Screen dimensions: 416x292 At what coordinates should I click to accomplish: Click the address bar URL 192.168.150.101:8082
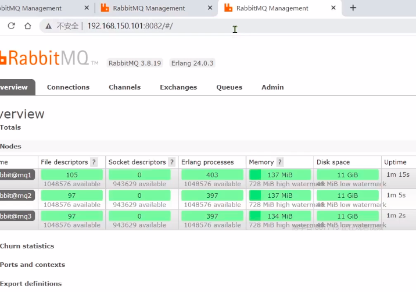(130, 26)
